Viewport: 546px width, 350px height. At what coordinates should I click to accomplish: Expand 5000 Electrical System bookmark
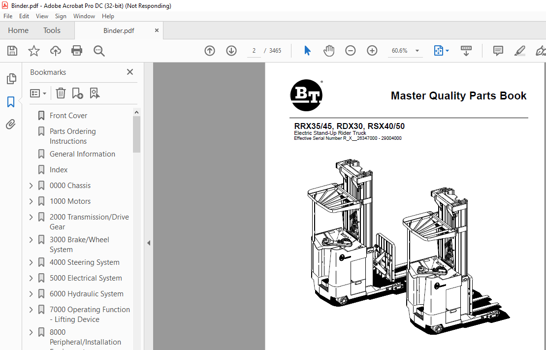pyautogui.click(x=31, y=278)
